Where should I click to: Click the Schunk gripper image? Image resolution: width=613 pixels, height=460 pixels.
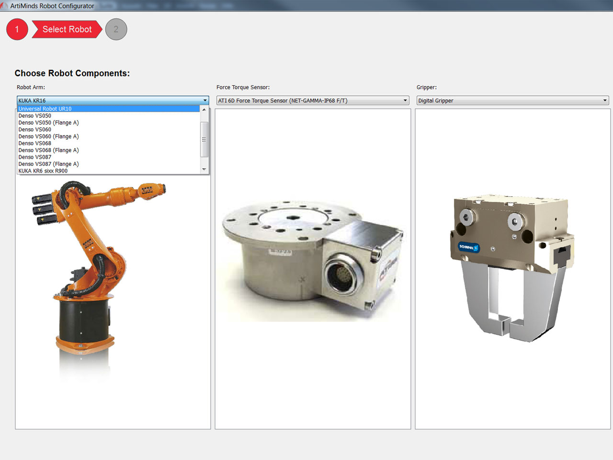(512, 267)
